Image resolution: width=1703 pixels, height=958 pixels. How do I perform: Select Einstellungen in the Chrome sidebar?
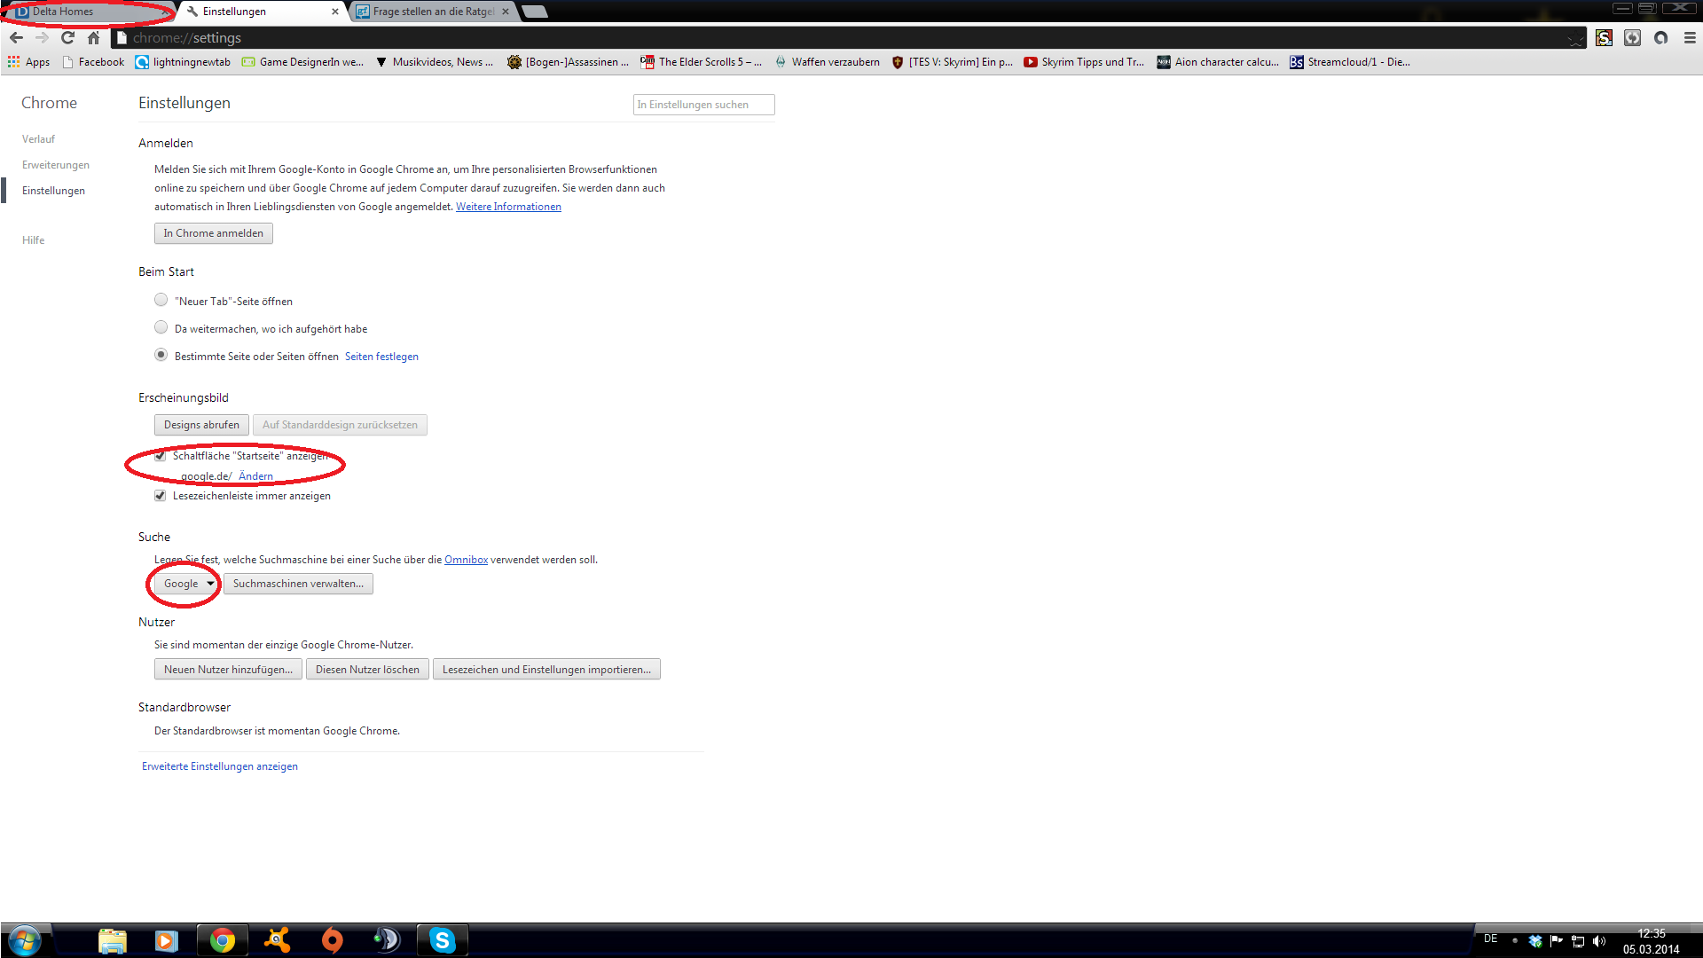[x=53, y=191]
